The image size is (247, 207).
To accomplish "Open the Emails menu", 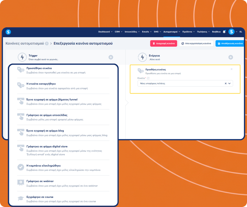I will point(147,32).
